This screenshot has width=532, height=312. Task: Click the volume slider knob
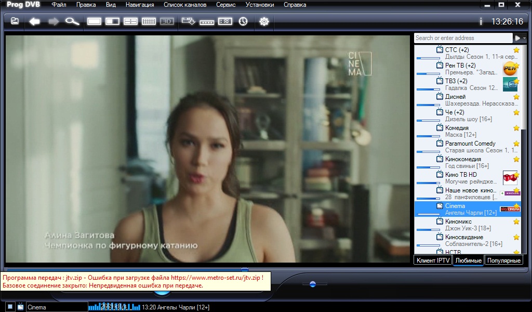[x=312, y=284]
